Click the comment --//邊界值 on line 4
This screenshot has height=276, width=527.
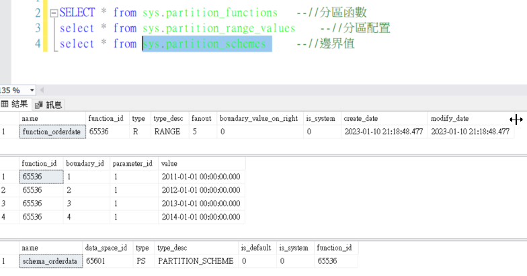click(x=325, y=44)
